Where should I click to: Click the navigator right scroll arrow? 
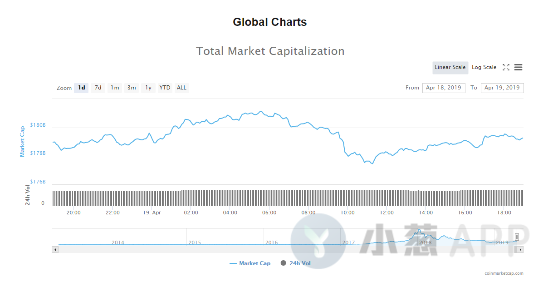pyautogui.click(x=520, y=249)
